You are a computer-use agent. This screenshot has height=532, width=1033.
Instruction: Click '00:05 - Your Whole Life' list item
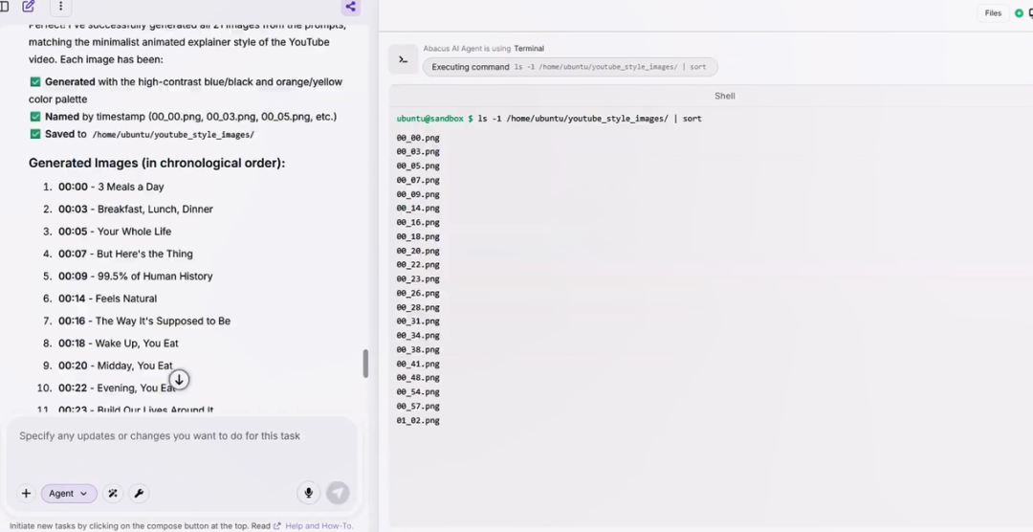115,232
